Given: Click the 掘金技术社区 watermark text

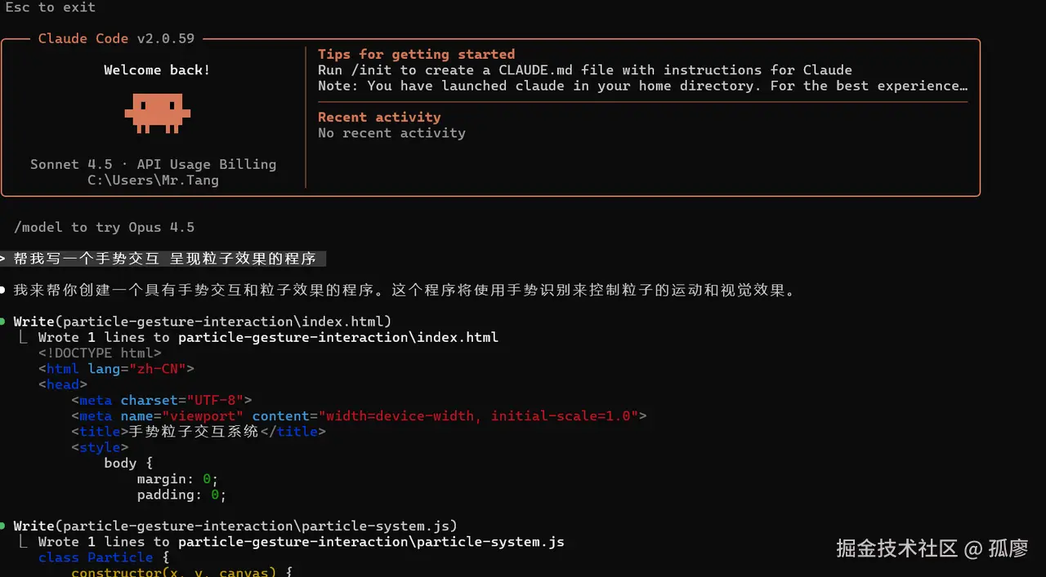Looking at the screenshot, I should [896, 548].
